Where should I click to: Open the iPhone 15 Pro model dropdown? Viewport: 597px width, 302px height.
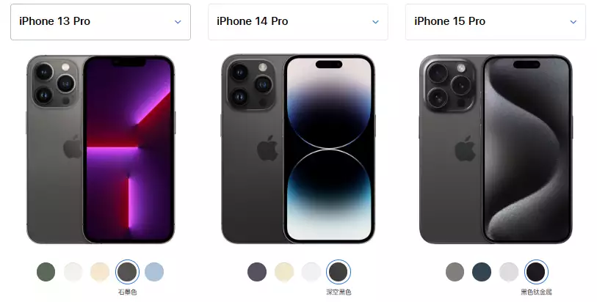pos(496,22)
